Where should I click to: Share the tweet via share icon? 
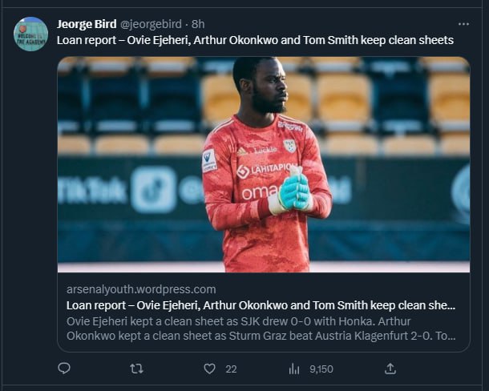tap(390, 369)
